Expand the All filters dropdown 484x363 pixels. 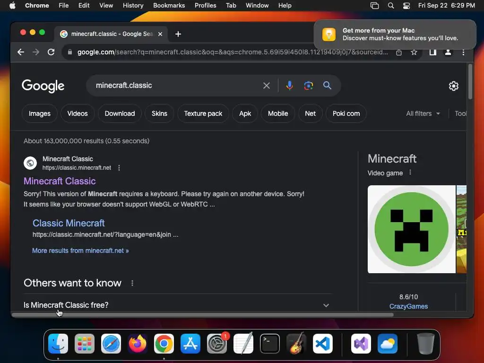pos(423,113)
